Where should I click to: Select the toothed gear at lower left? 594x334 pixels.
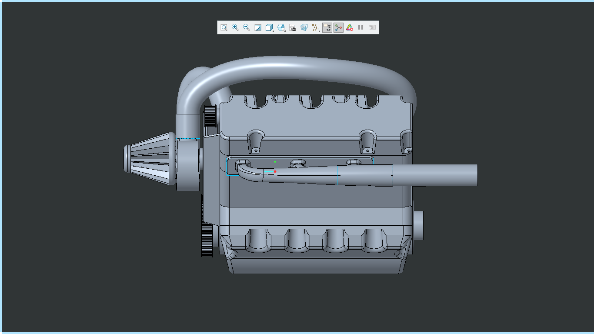point(207,239)
